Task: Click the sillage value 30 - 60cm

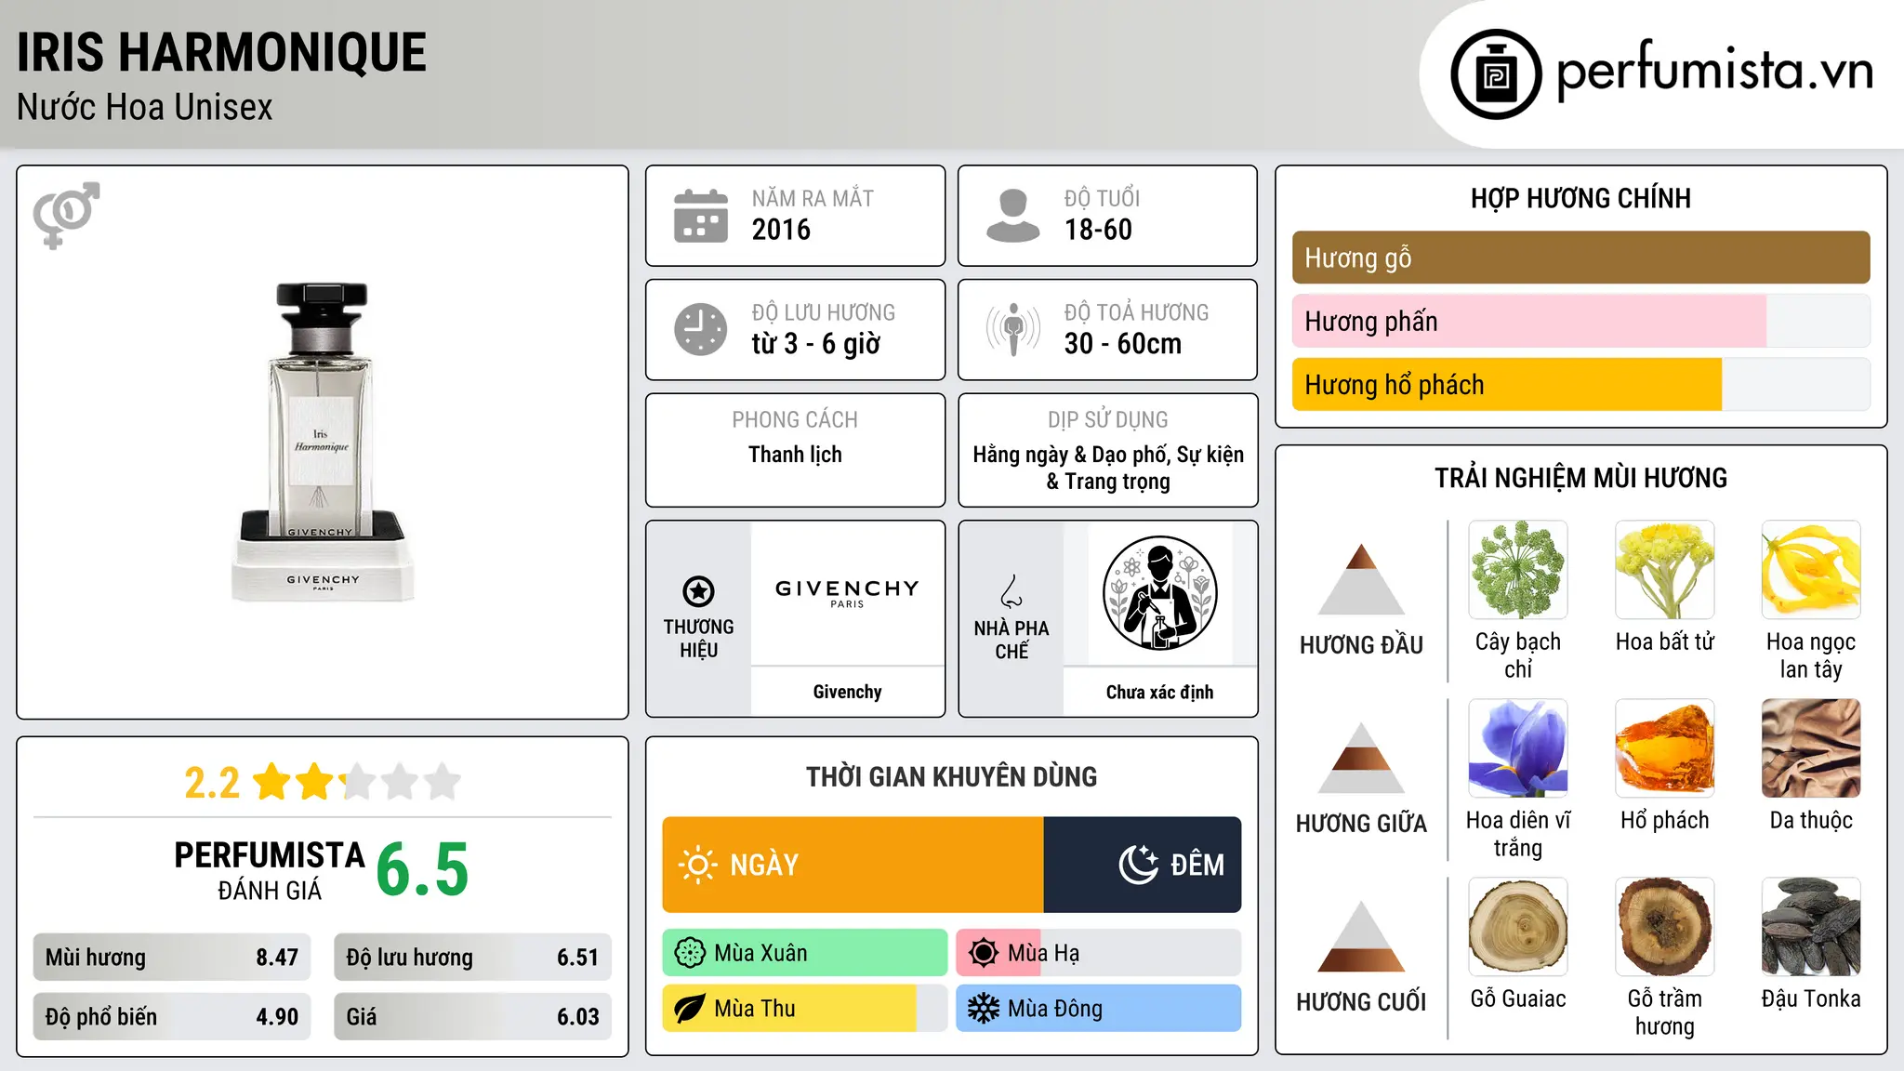Action: point(1123,344)
